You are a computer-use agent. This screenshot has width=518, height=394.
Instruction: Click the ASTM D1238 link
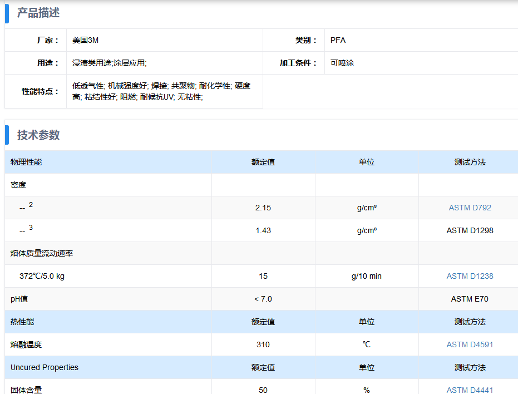click(470, 276)
